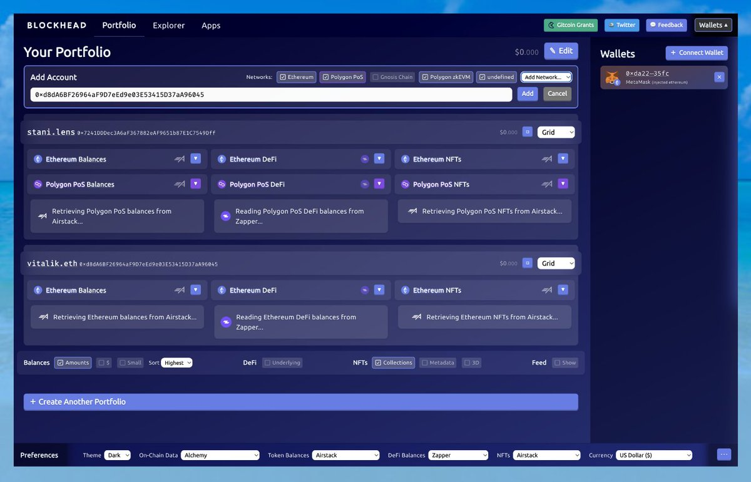The width and height of the screenshot is (751, 482).
Task: Collapse Polygon PoS NFTs with its arrow
Action: coord(563,184)
